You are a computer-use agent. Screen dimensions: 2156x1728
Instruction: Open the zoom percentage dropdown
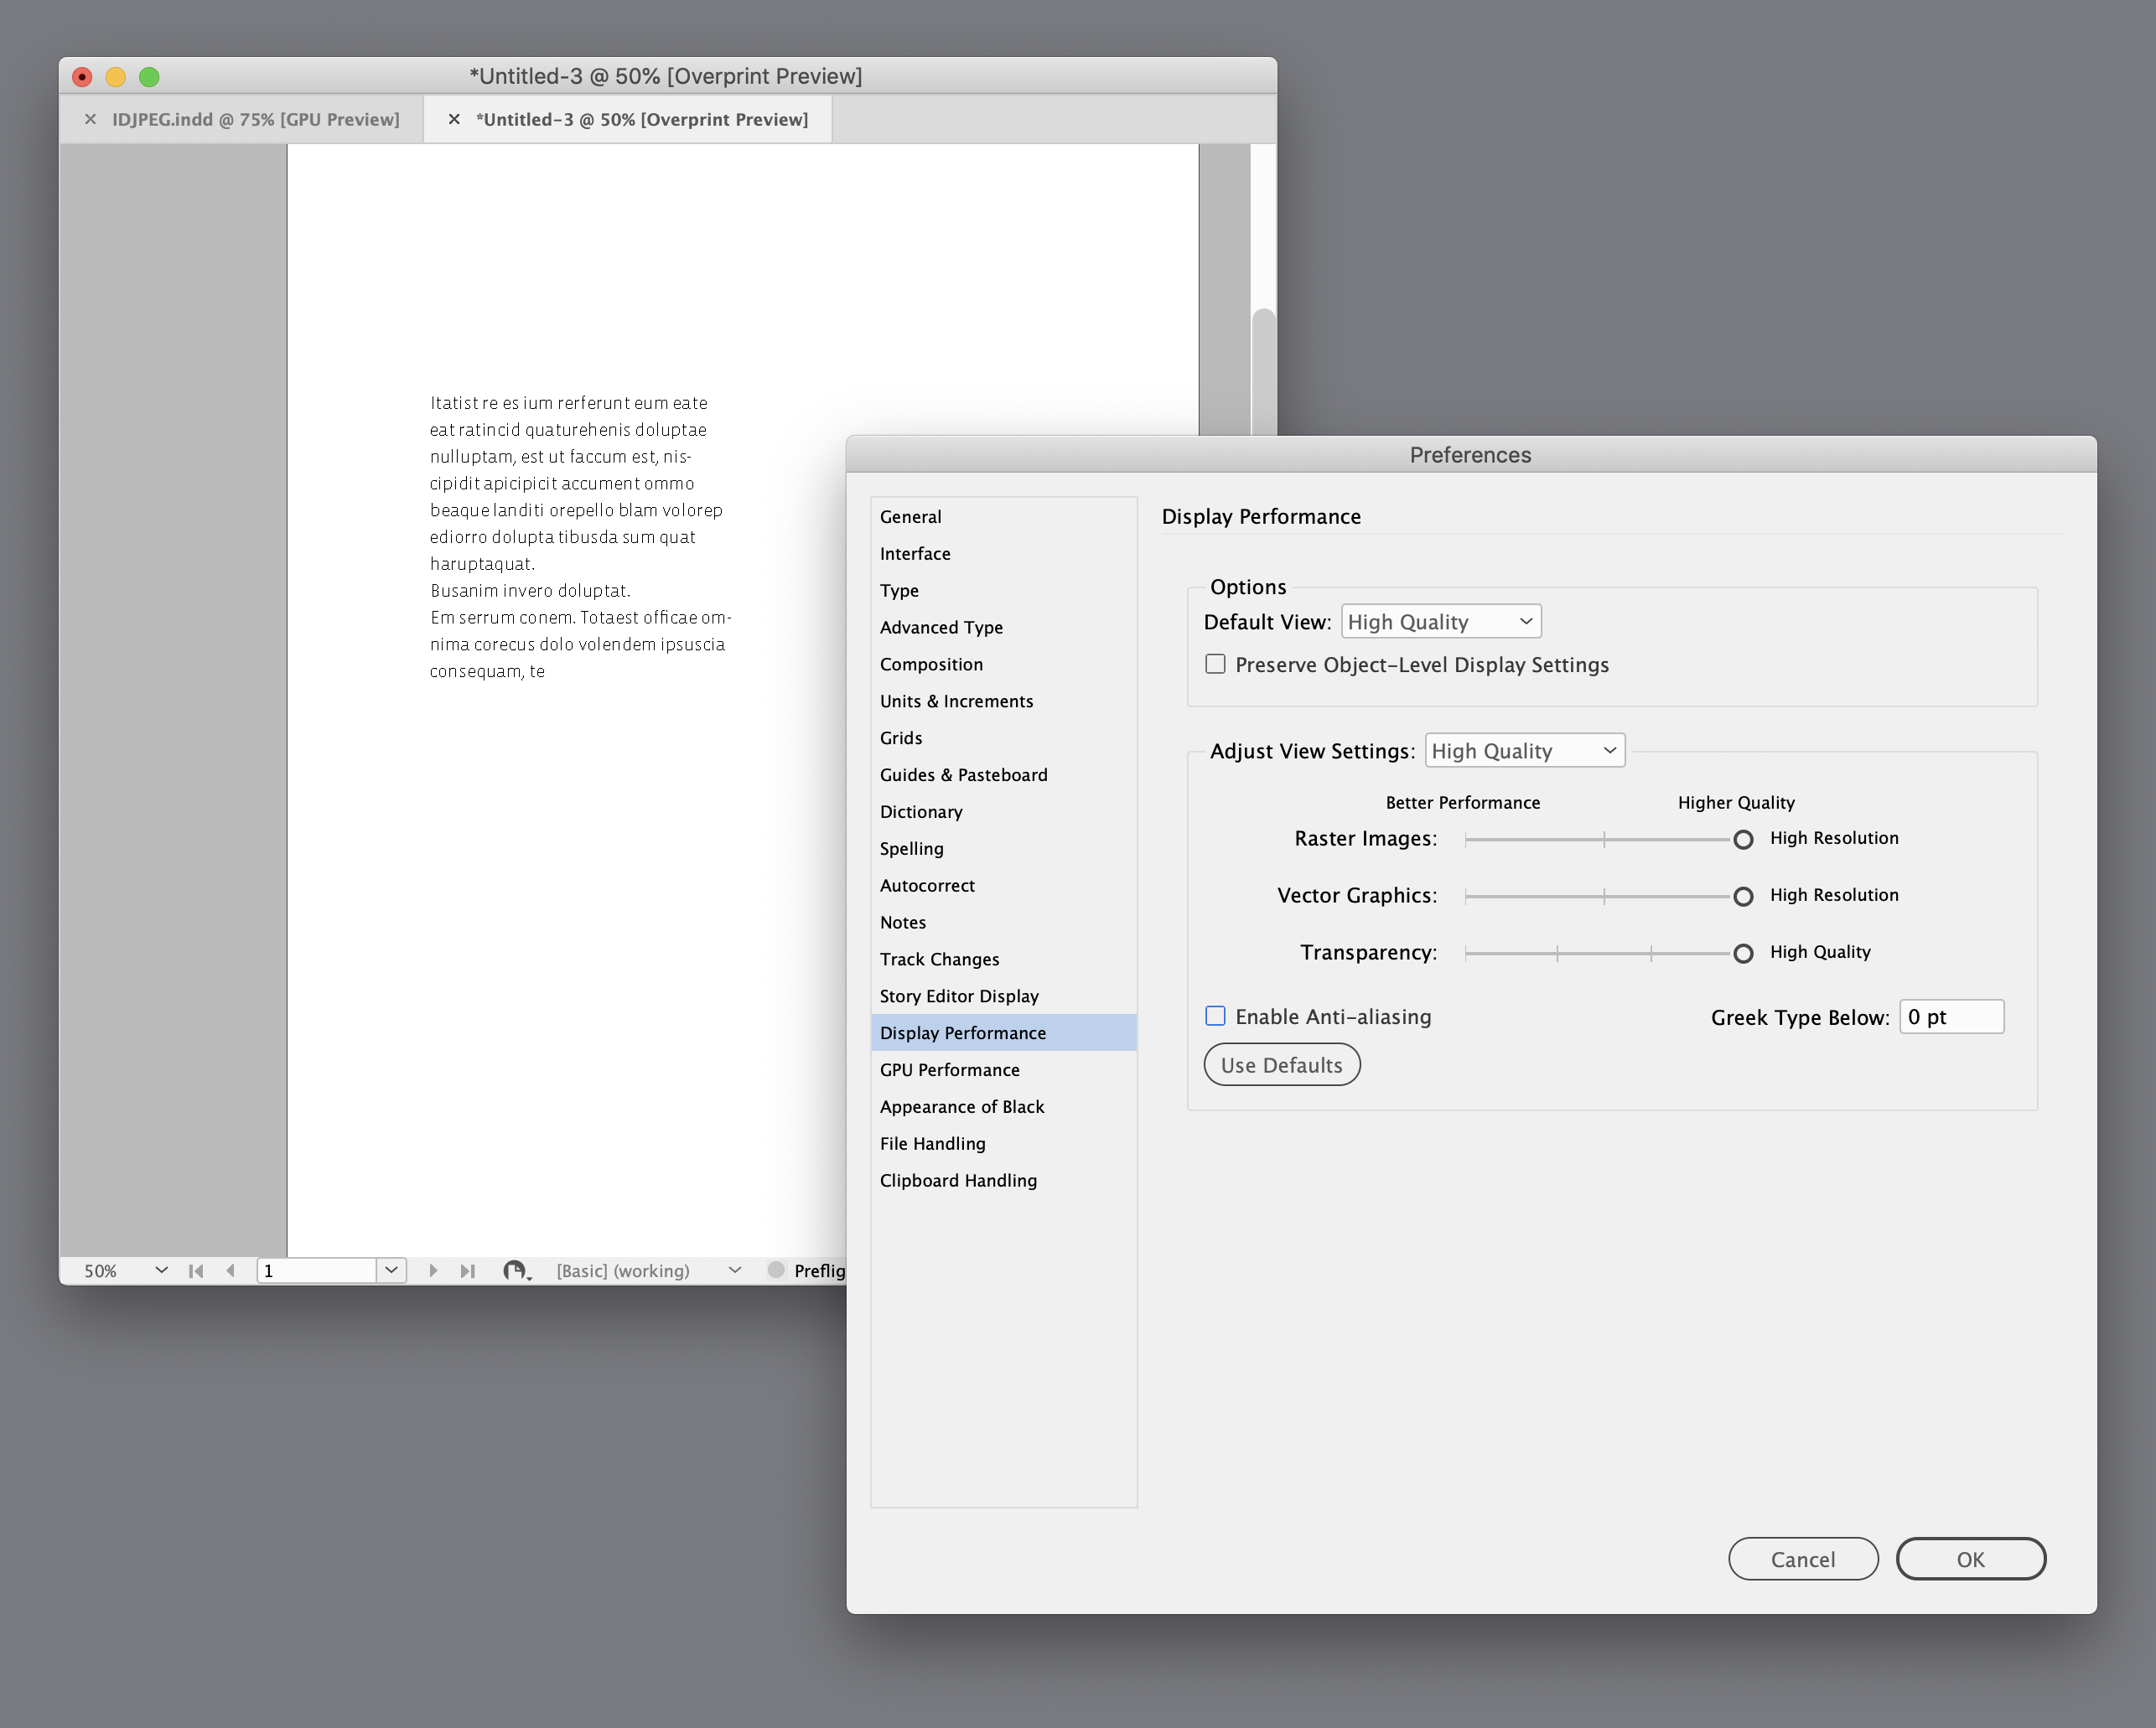(160, 1270)
